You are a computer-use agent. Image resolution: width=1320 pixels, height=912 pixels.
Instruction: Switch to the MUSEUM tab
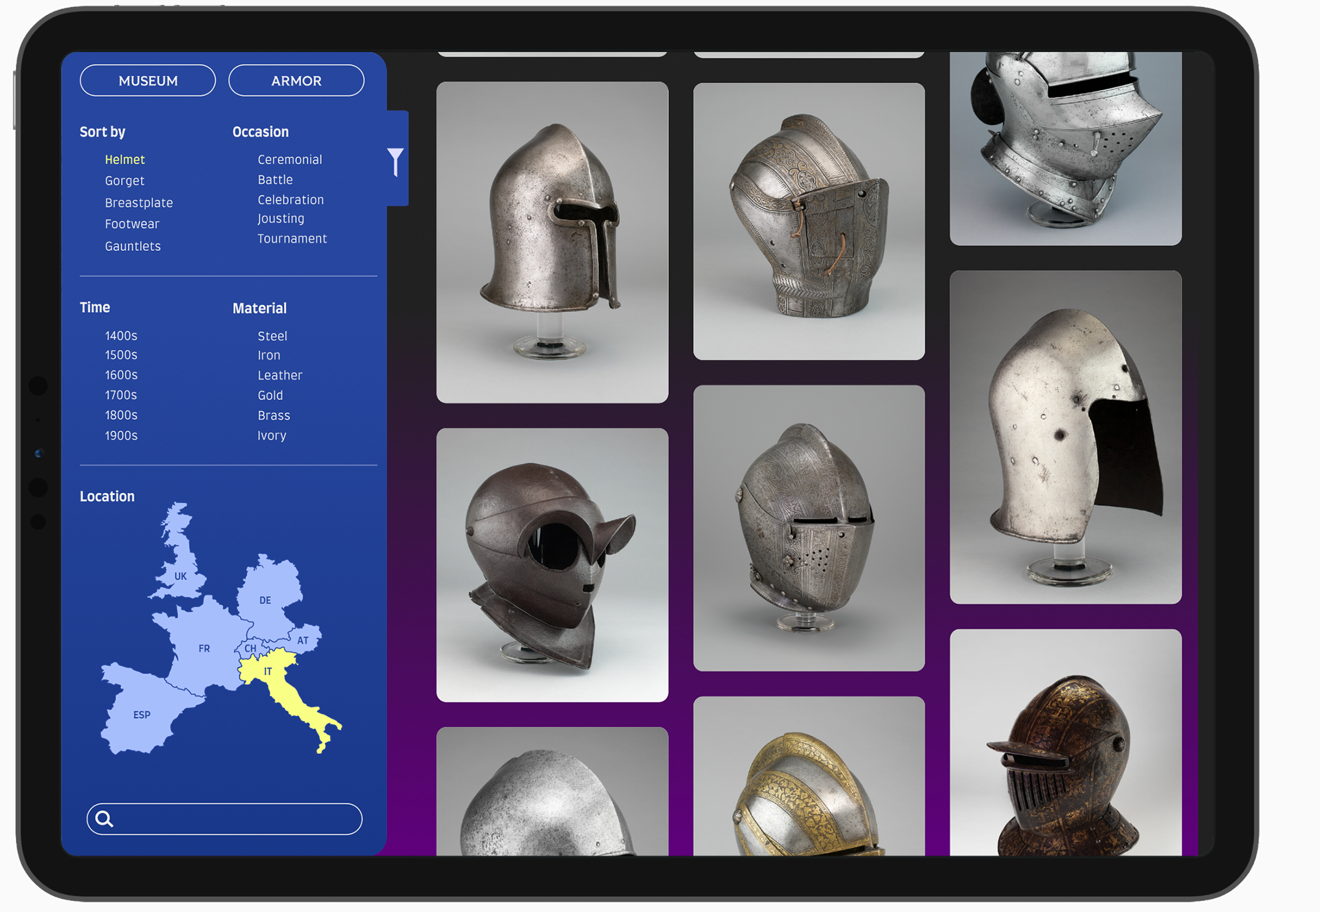(x=148, y=81)
